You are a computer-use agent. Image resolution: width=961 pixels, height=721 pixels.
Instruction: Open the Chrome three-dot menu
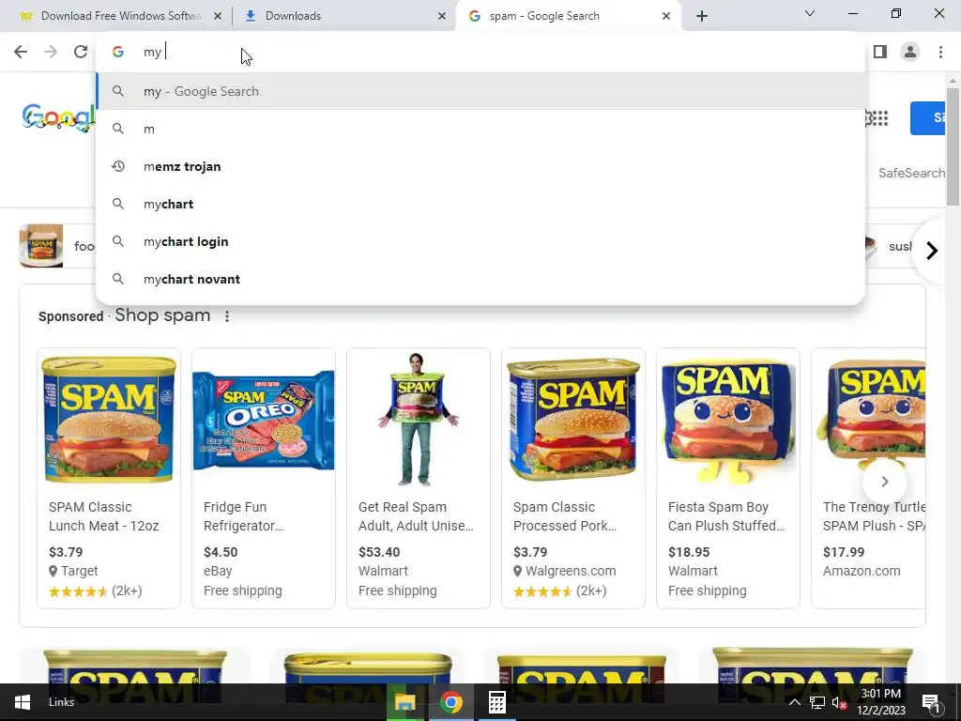point(940,52)
